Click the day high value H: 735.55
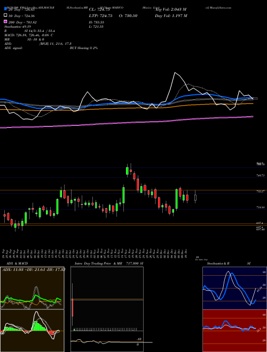The image size is (267, 352). [x=97, y=22]
